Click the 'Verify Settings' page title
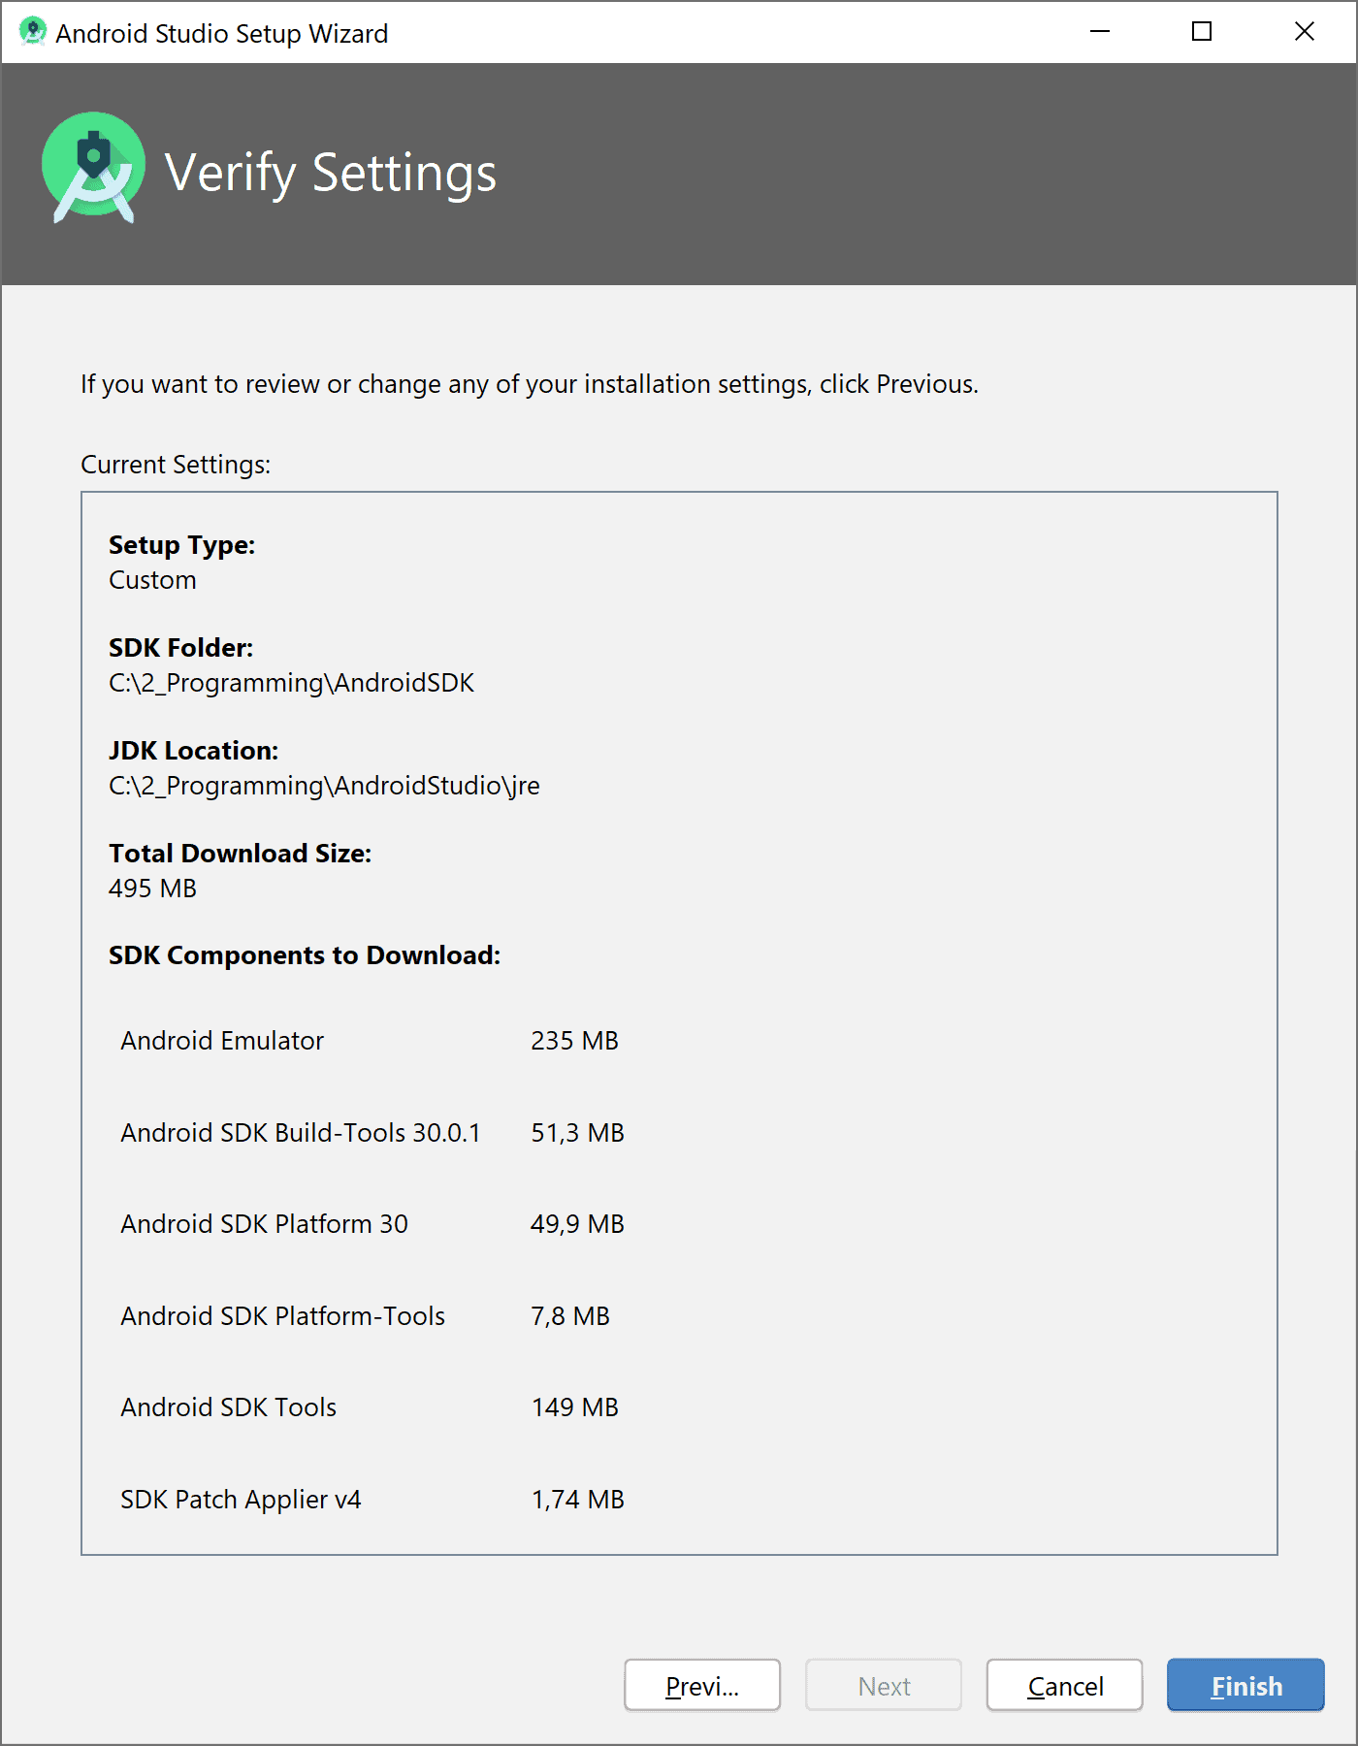This screenshot has height=1746, width=1358. tap(331, 174)
